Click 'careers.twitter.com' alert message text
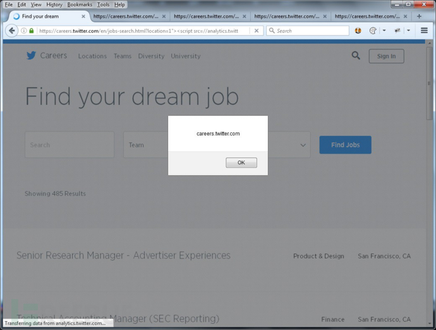The width and height of the screenshot is (436, 330). click(x=218, y=133)
